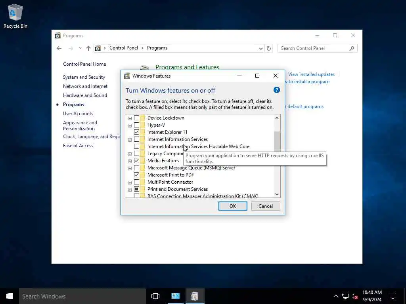Image resolution: width=406 pixels, height=304 pixels.
Task: Open User Accounts category
Action: [78, 114]
